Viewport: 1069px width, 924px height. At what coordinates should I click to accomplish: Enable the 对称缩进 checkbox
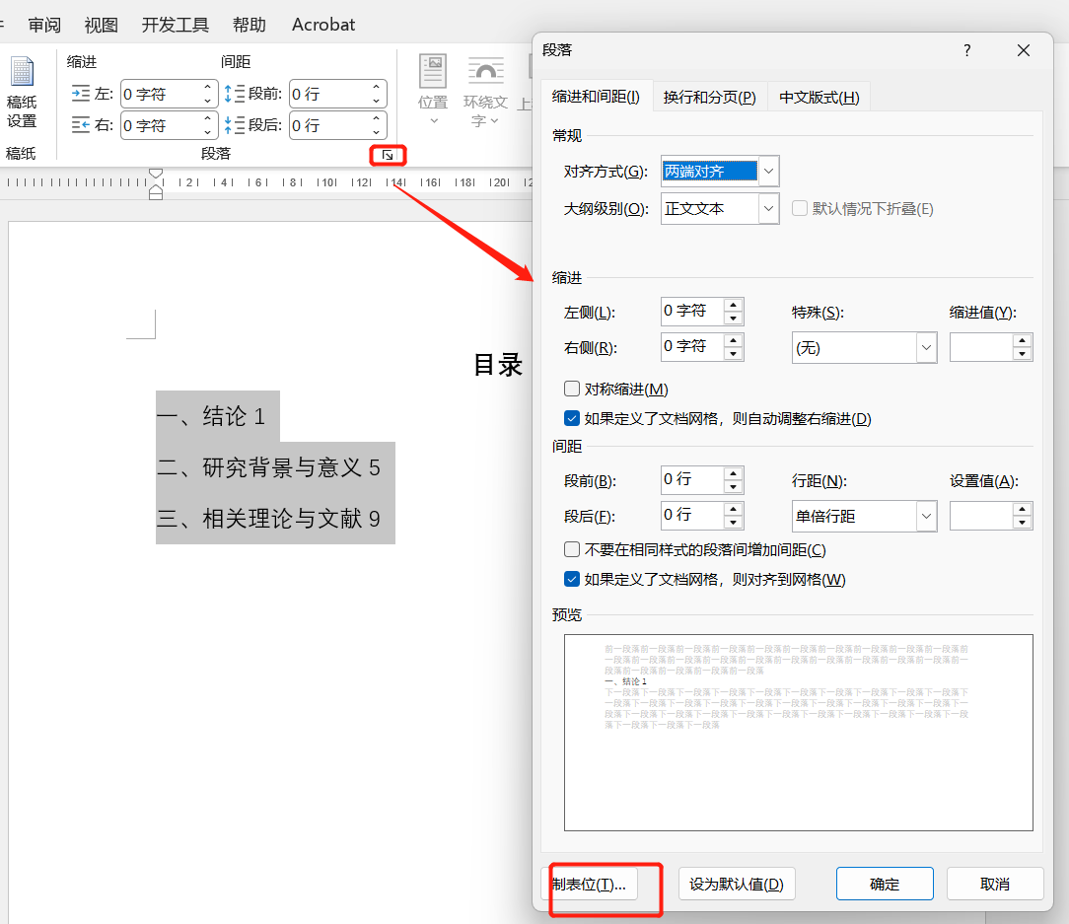pyautogui.click(x=572, y=389)
